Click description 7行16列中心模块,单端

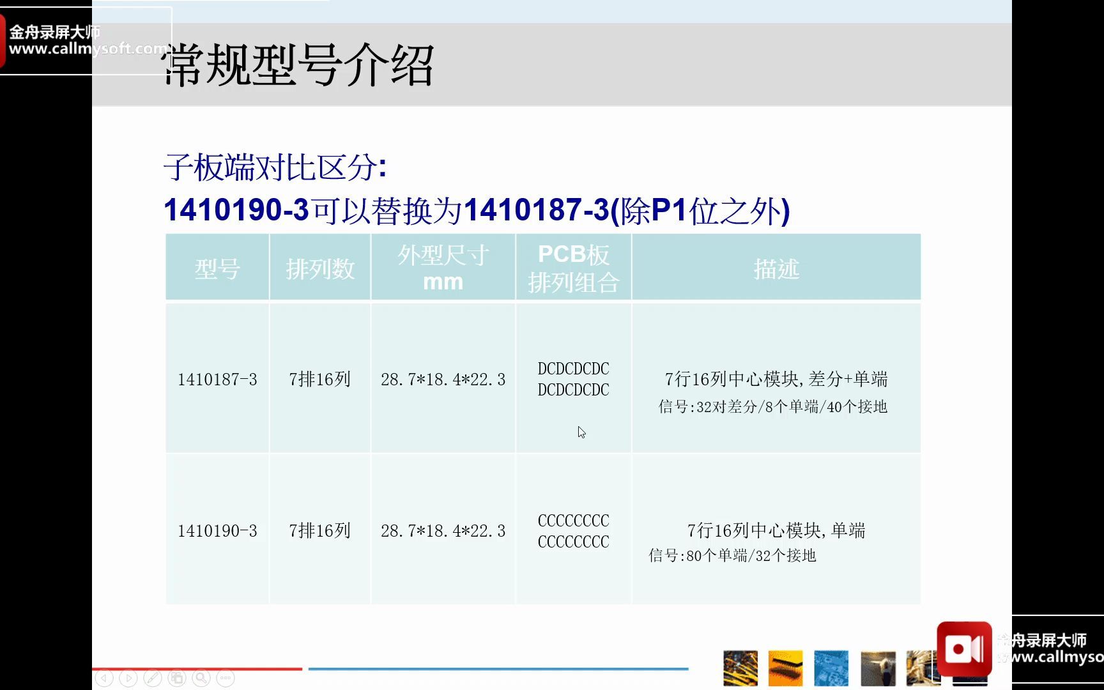(776, 530)
